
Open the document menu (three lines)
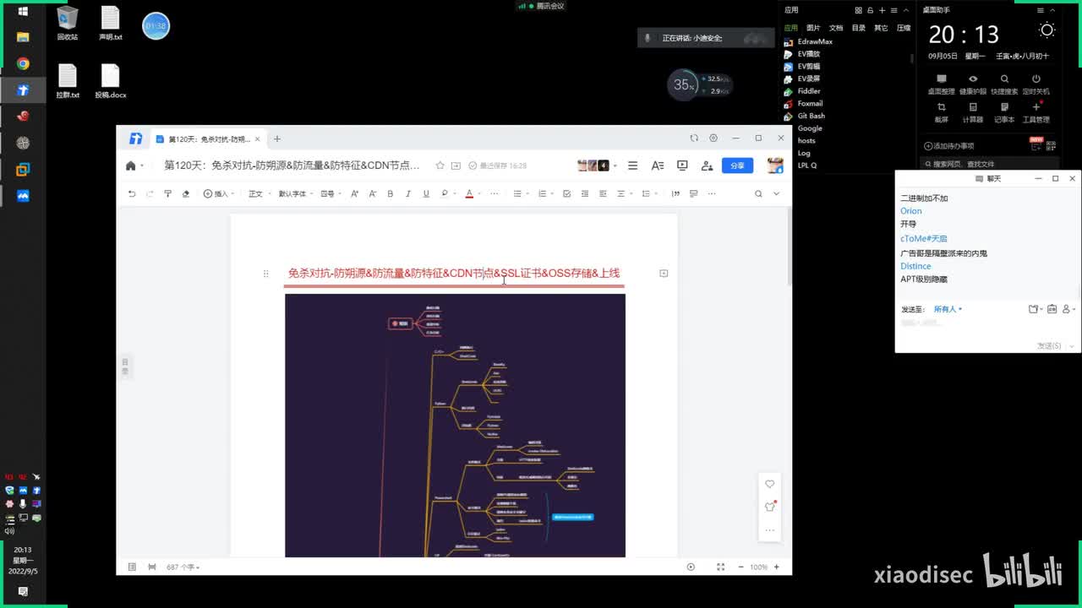632,166
